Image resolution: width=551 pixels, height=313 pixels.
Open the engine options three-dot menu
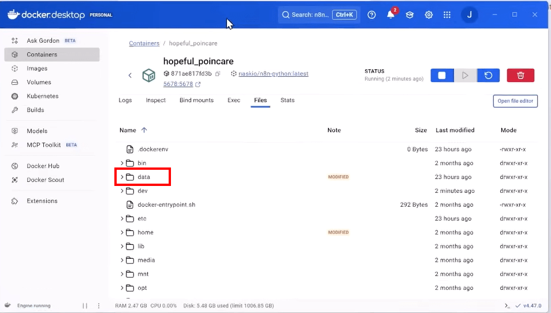click(x=99, y=305)
